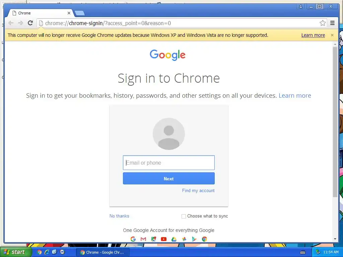Launch Chrome from the quick launch bar
The width and height of the screenshot is (343, 257).
pyautogui.click(x=40, y=252)
